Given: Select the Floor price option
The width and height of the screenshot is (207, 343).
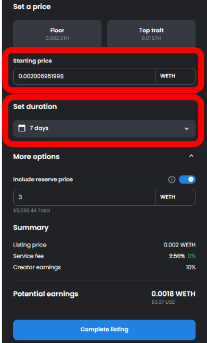Looking at the screenshot, I should 57,33.
